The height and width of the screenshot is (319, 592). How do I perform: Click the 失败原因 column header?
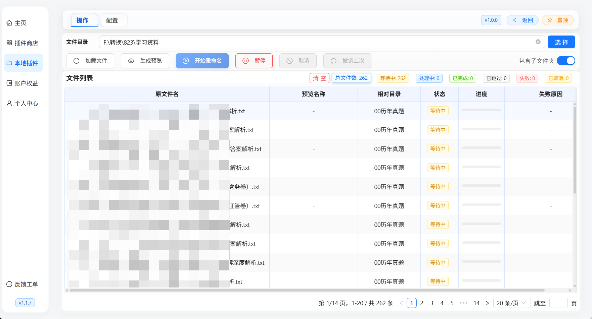point(551,94)
